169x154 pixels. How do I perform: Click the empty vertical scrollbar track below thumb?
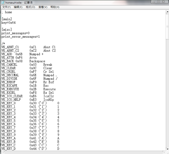click(167, 93)
